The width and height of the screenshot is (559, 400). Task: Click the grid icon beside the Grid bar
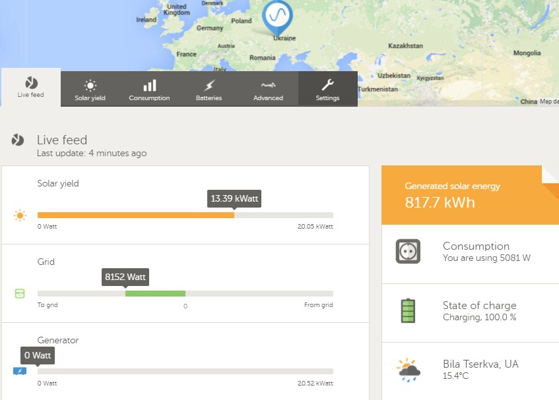click(x=20, y=293)
